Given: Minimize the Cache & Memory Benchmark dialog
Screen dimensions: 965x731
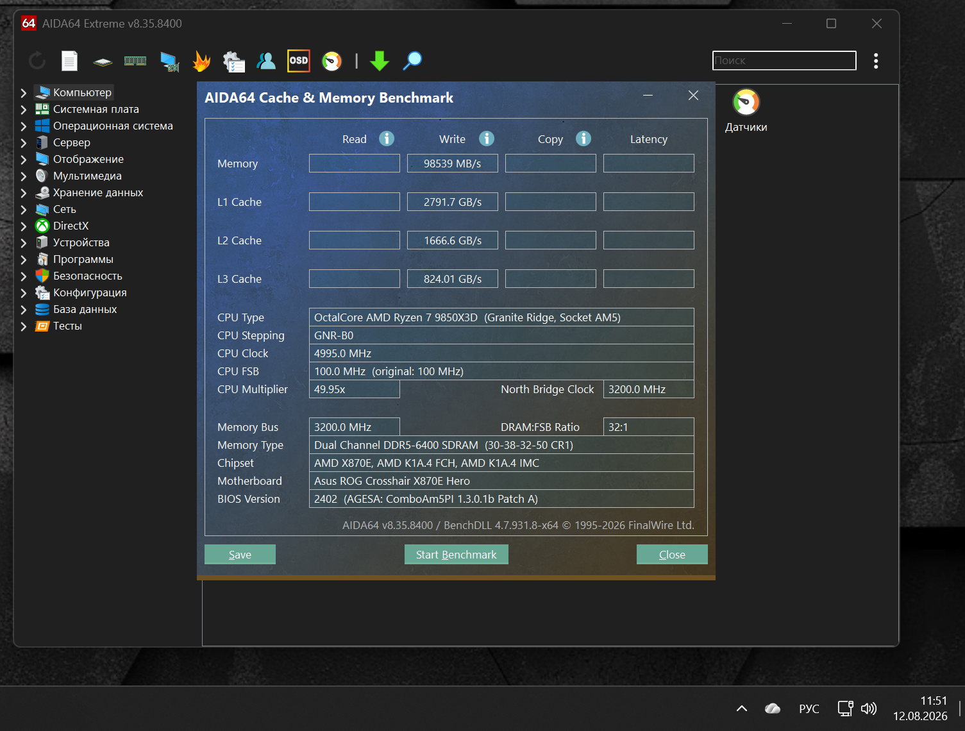Looking at the screenshot, I should tap(648, 96).
